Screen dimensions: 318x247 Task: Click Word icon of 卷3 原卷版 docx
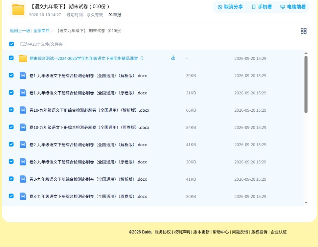pyautogui.click(x=23, y=196)
